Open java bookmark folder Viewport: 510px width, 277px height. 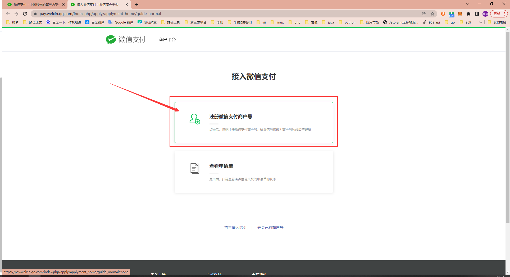pos(328,22)
